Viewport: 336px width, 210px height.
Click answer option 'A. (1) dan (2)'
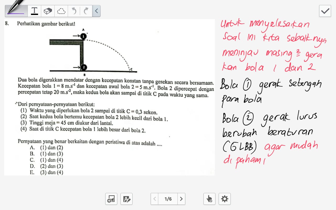[x=47, y=148]
